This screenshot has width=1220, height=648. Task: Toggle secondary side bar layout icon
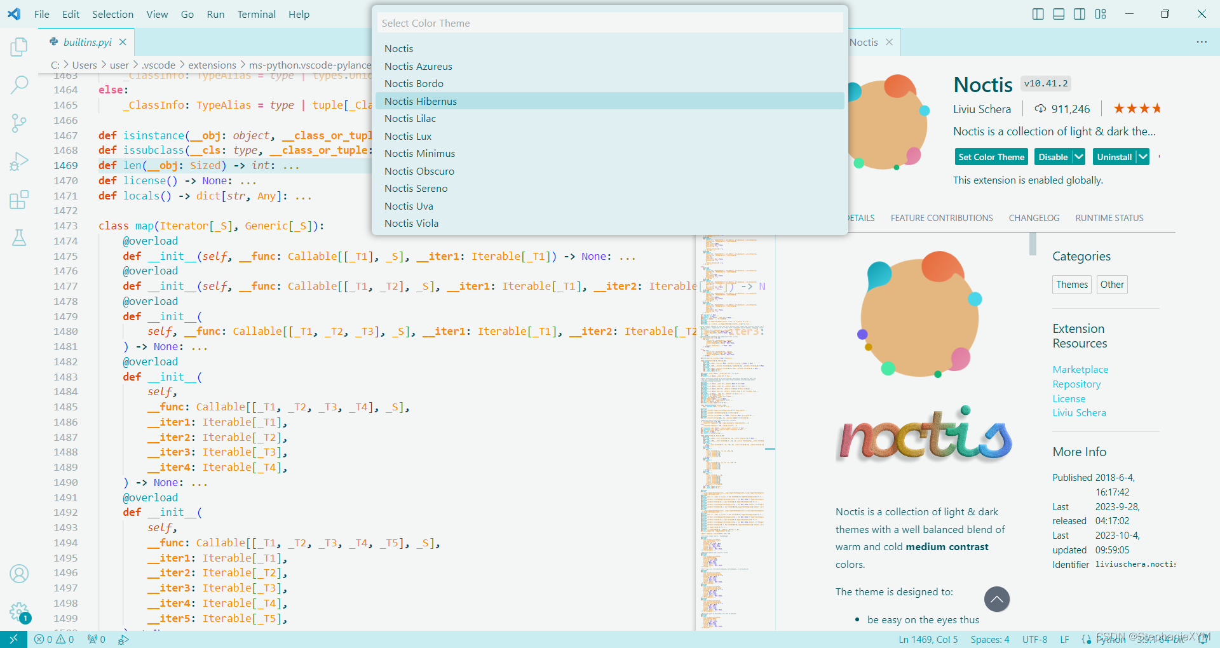pyautogui.click(x=1080, y=14)
